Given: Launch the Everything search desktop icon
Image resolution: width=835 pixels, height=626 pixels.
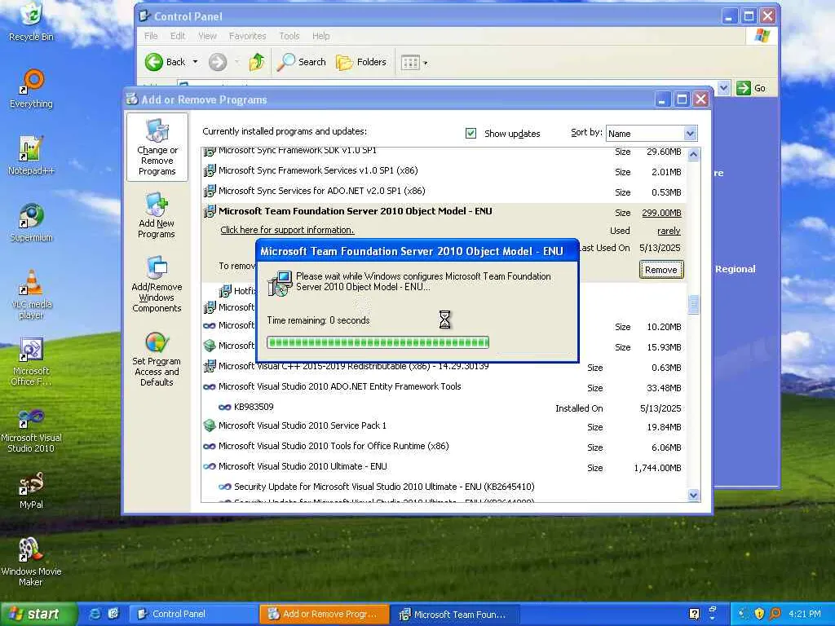Looking at the screenshot, I should (32, 88).
